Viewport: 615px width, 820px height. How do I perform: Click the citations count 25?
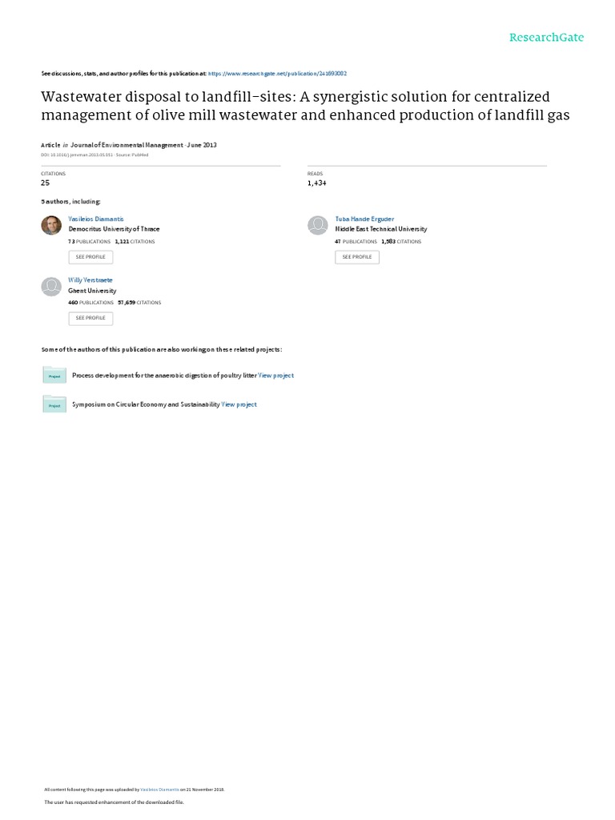[46, 183]
